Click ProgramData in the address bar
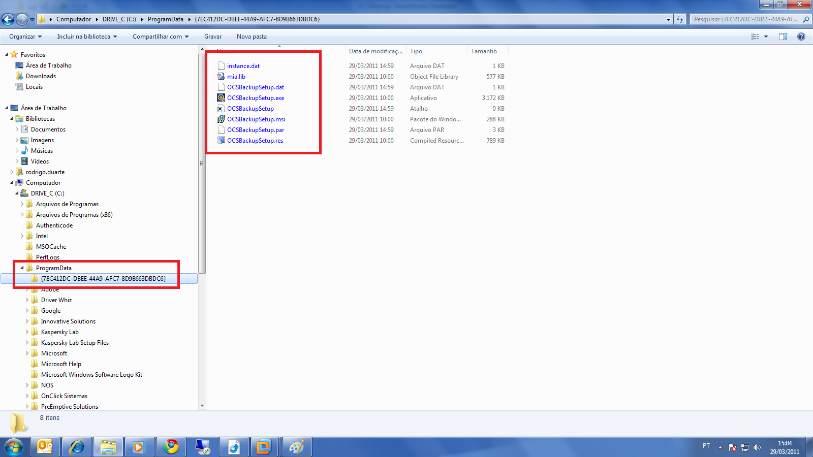Viewport: 813px width, 457px height. (166, 19)
